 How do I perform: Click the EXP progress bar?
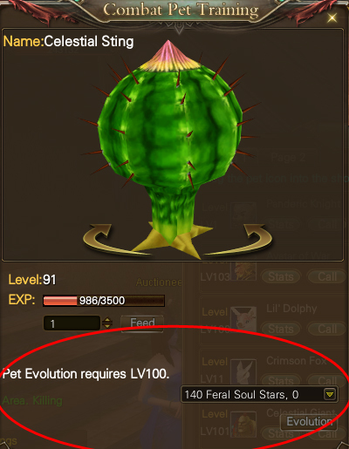104,301
